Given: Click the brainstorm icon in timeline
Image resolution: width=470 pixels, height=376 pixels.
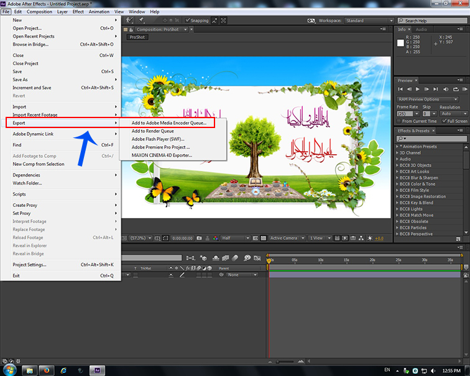Looking at the screenshot, I should pyautogui.click(x=247, y=258).
